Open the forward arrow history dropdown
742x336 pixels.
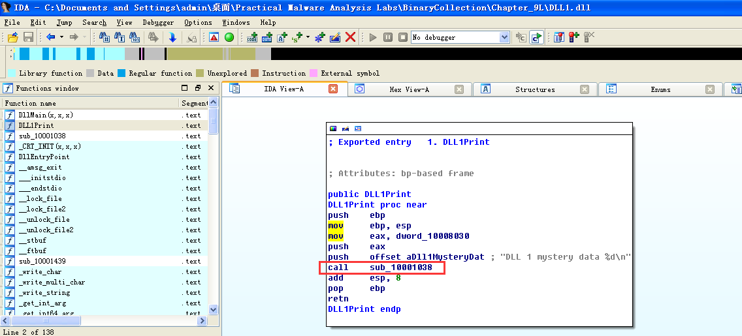click(x=85, y=37)
